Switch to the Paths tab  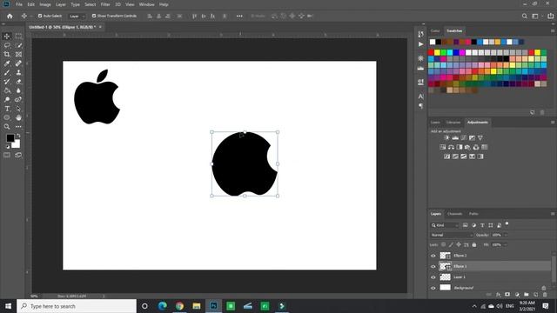(x=473, y=214)
